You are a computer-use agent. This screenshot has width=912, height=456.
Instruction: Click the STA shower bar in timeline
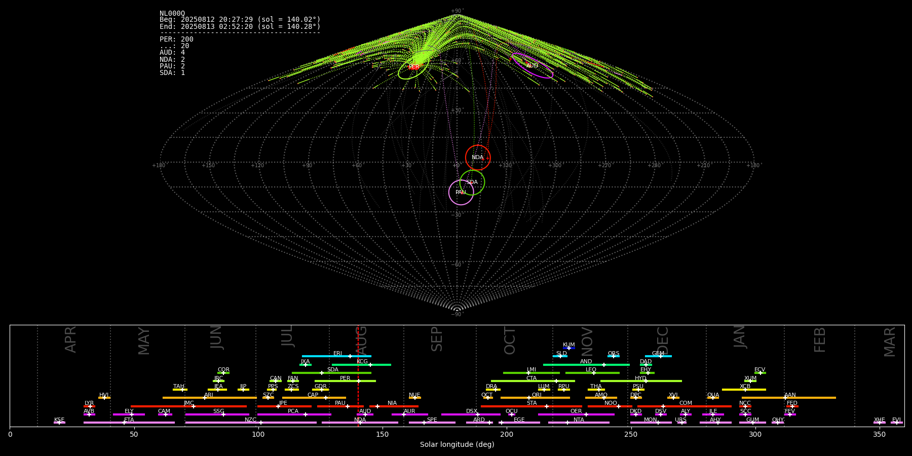[x=531, y=406]
